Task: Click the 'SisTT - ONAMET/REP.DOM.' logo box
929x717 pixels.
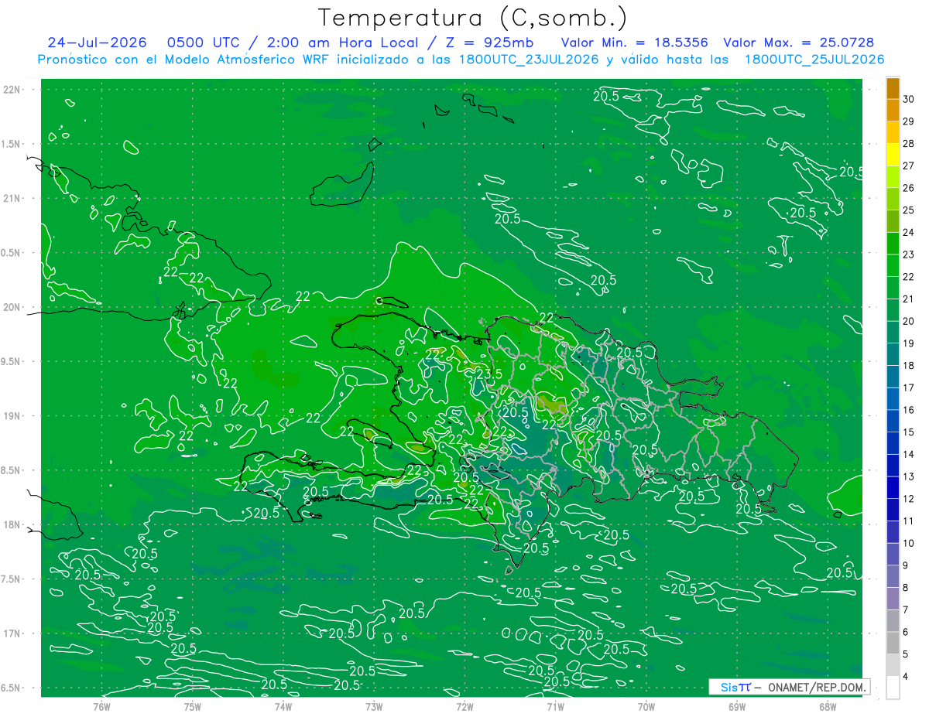Action: pyautogui.click(x=789, y=687)
